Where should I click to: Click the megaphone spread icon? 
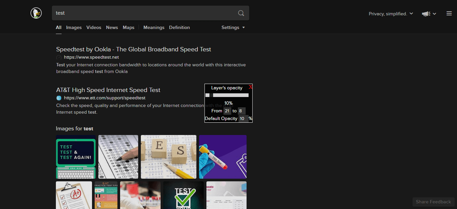coord(426,14)
